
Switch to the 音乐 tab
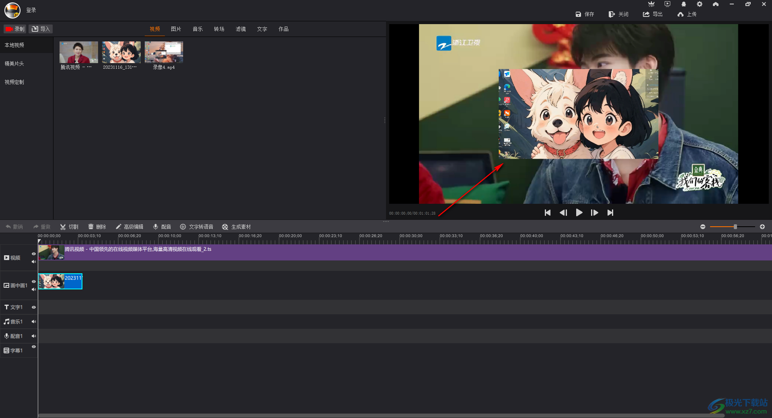[x=198, y=29]
